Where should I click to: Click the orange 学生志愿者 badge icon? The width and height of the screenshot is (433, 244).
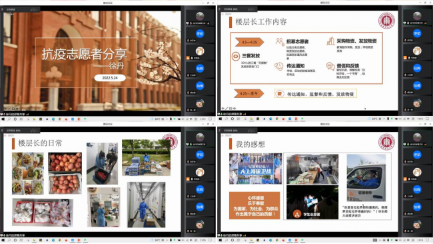click(x=297, y=214)
